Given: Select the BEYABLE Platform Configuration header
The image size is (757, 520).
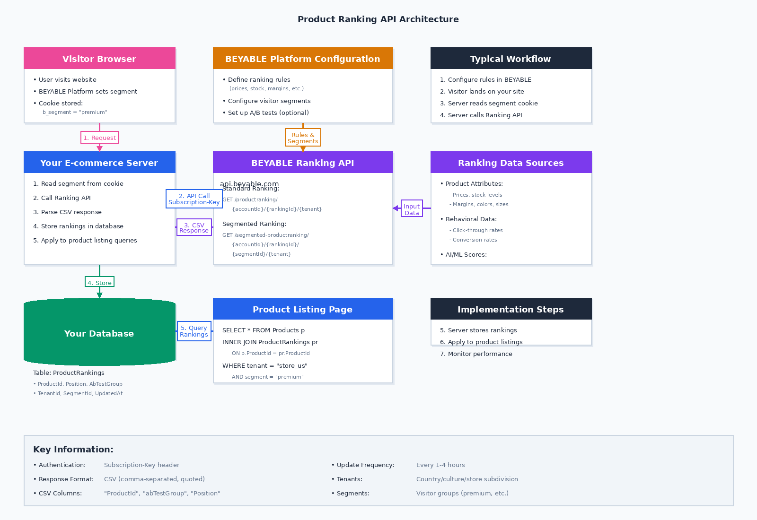Looking at the screenshot, I should tap(303, 59).
